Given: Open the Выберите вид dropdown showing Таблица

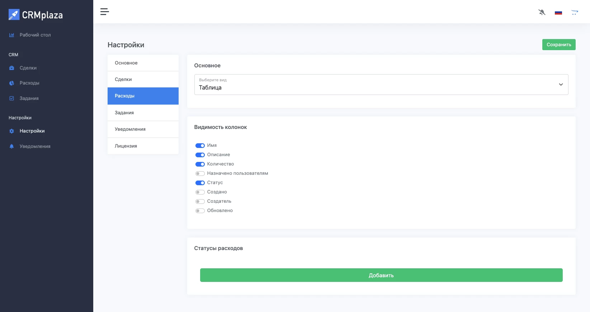Looking at the screenshot, I should (381, 85).
